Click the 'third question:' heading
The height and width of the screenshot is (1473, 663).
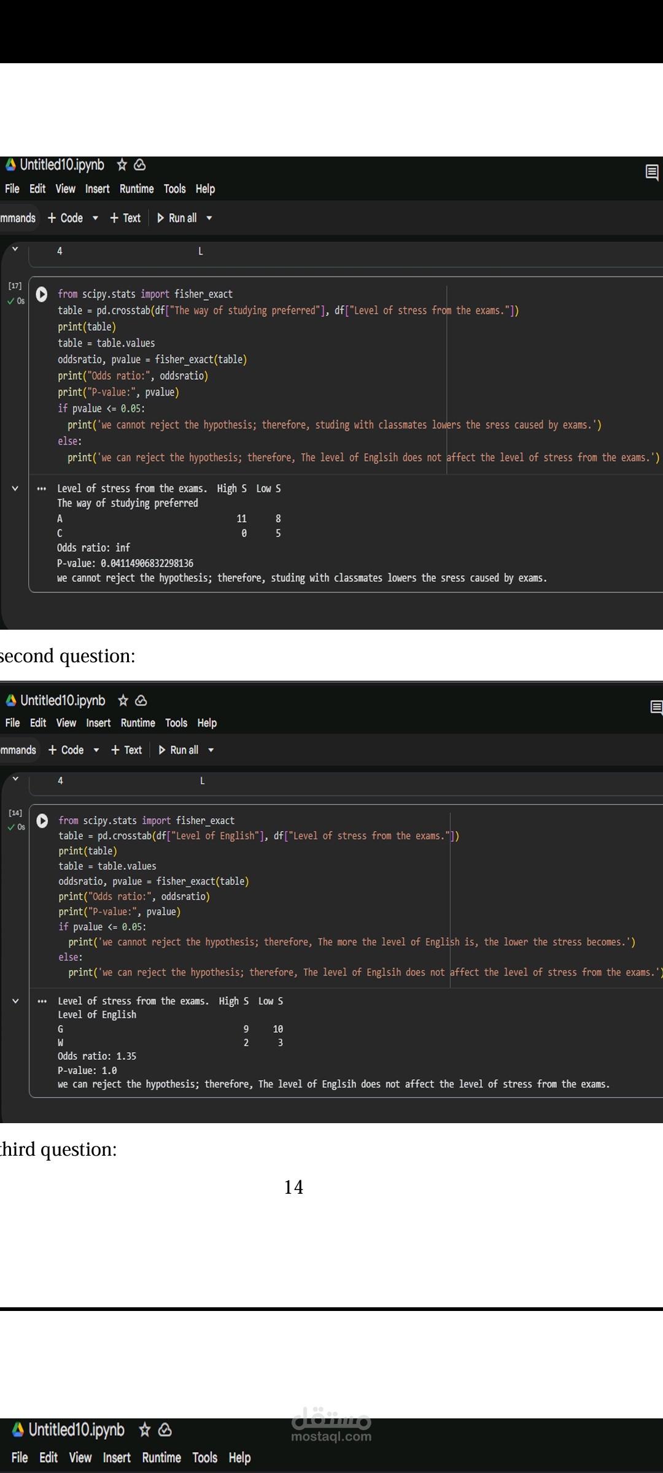click(58, 1149)
